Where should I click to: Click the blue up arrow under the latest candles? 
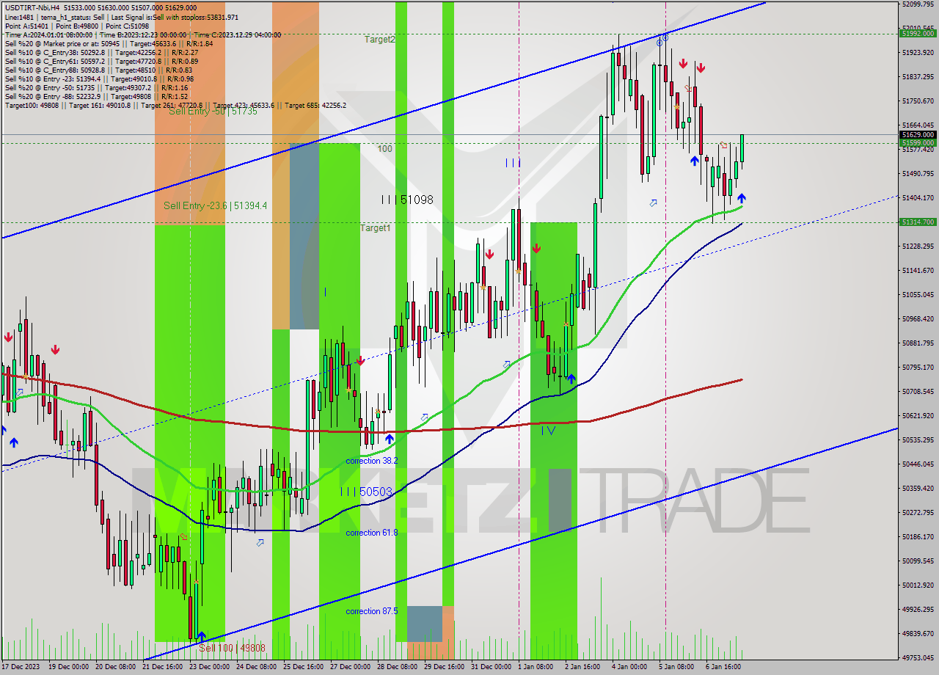click(x=742, y=198)
